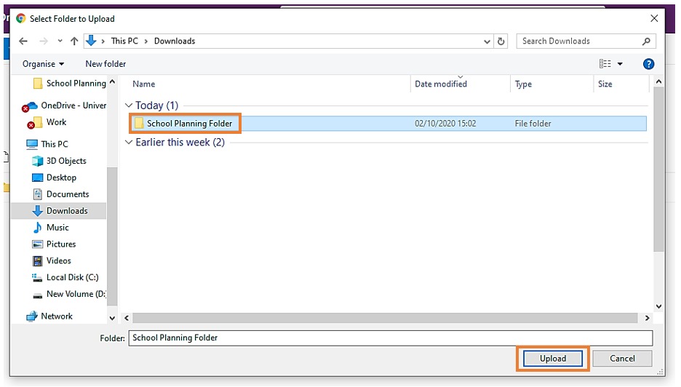Image resolution: width=681 pixels, height=387 pixels.
Task: Open School Planning in the sidebar
Action: pos(76,84)
